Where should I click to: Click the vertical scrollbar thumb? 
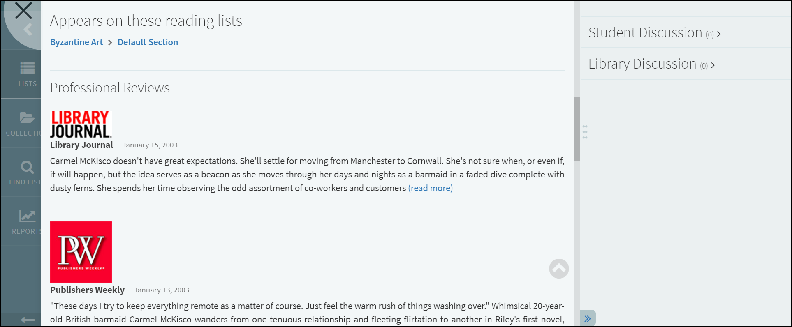[577, 129]
